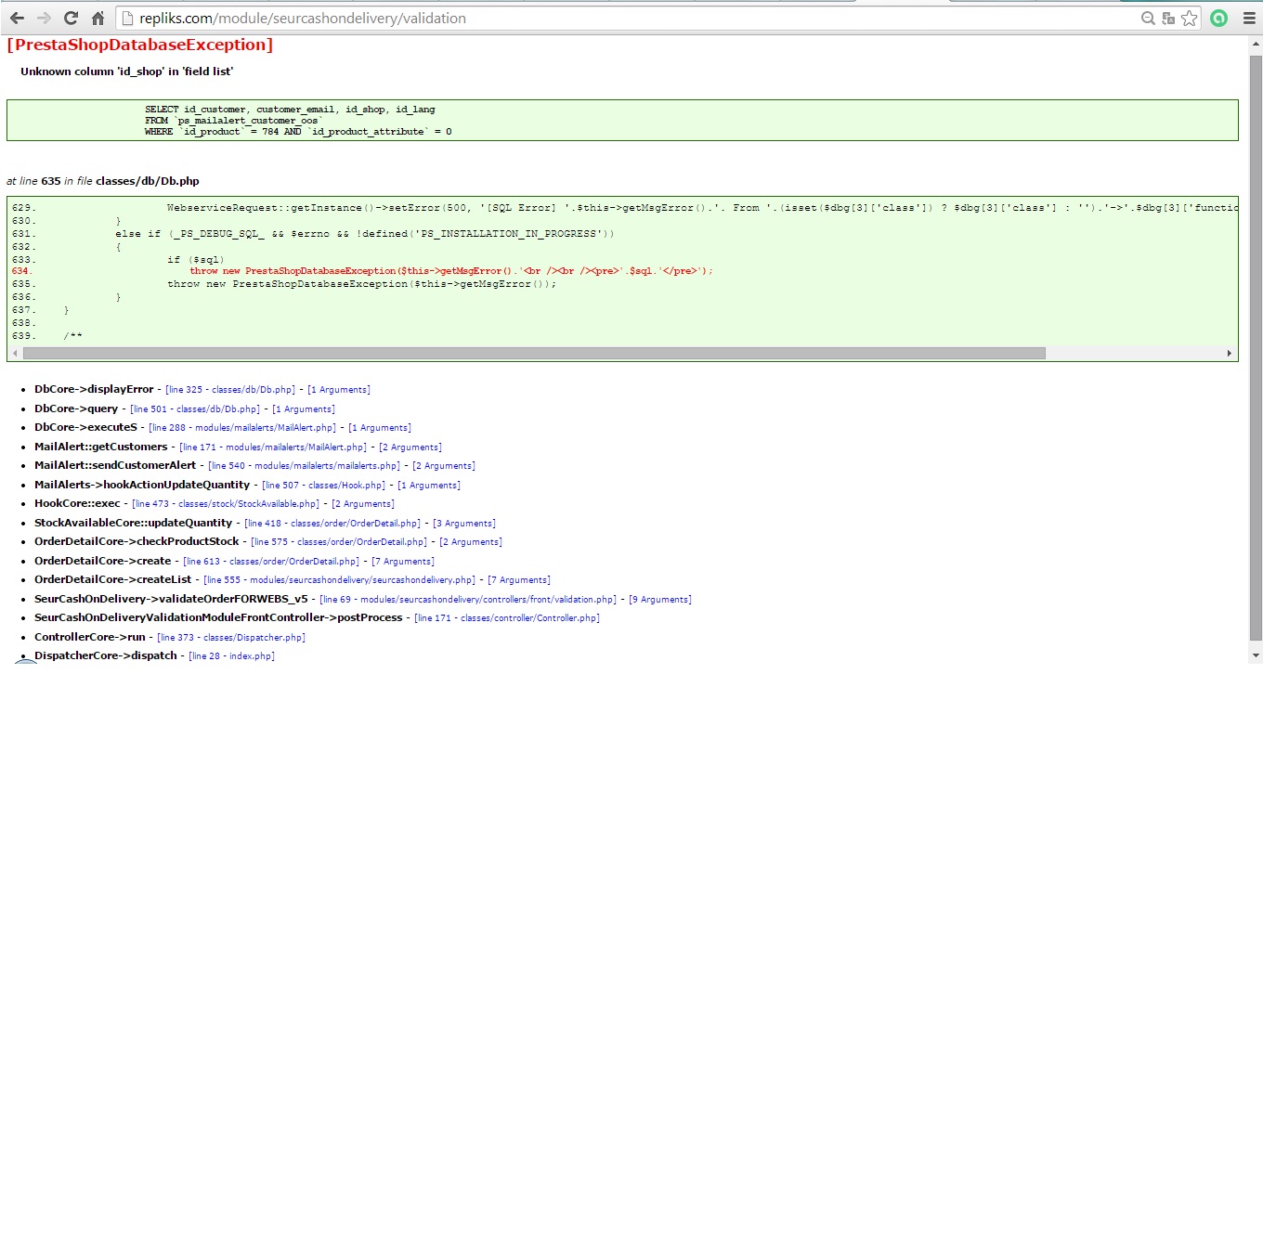Expand arguments for DbCore->executeS
Viewport: 1263px width, 1258px height.
pos(380,428)
